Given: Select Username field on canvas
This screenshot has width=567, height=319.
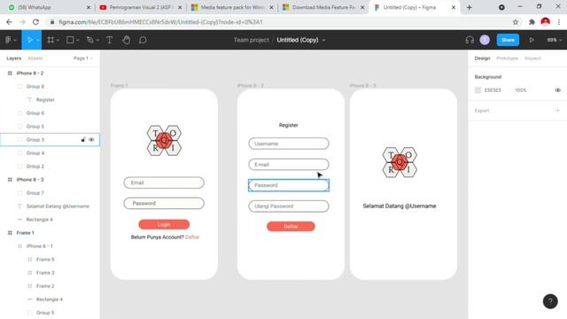Looking at the screenshot, I should (289, 144).
